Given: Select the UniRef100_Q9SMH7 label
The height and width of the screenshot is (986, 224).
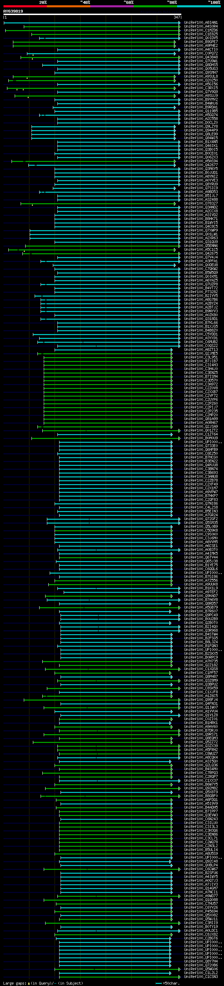Looking at the screenshot, I should click(x=201, y=72).
